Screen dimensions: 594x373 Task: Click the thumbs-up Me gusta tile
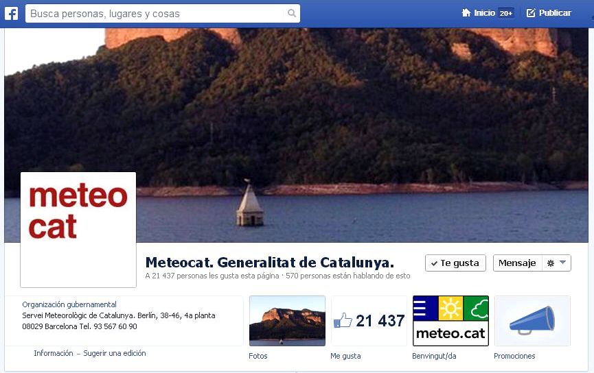369,321
